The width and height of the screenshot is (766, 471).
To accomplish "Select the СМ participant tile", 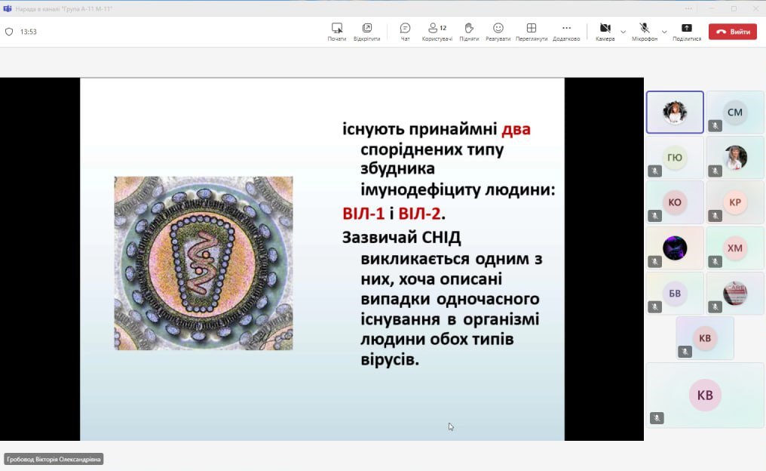I will coord(734,112).
